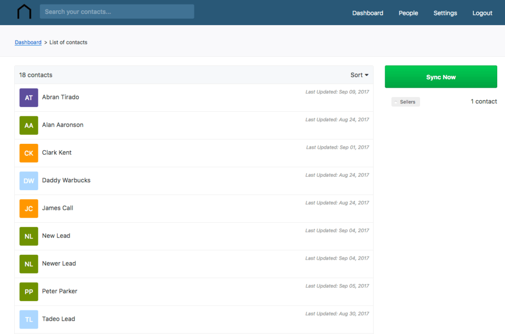
Task: Click the AA avatar for Alan Aaronson
Action: [x=29, y=125]
